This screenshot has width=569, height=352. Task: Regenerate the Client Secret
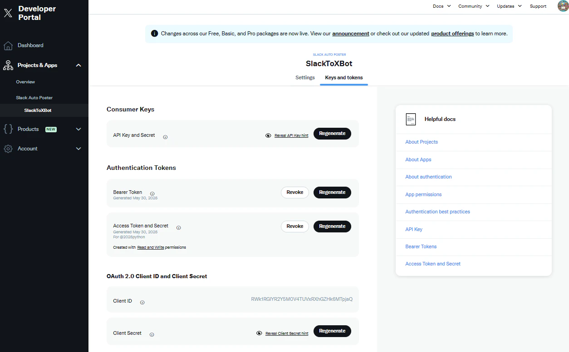coord(332,331)
